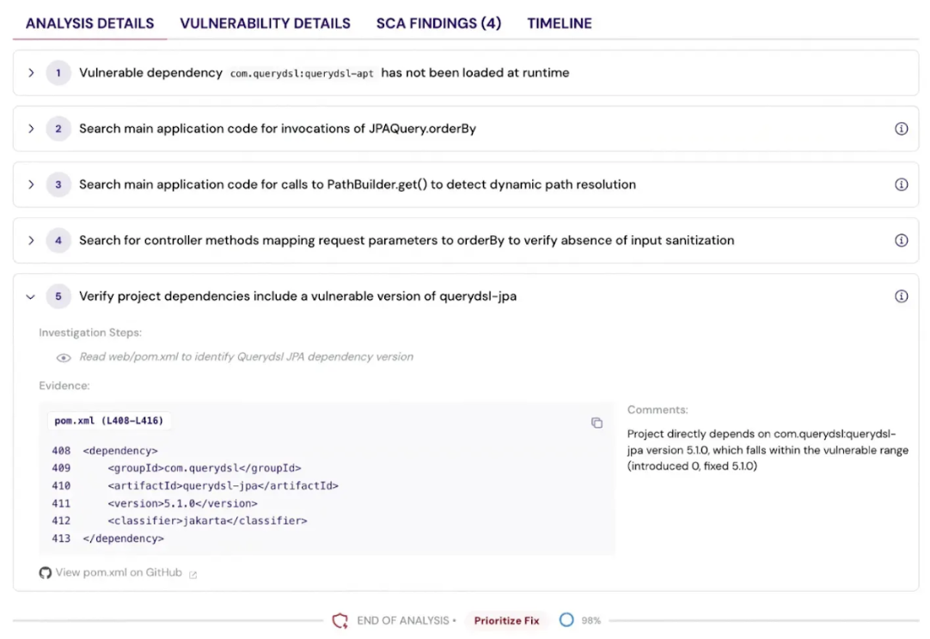This screenshot has width=930, height=639.
Task: Click the info icon on the PathBuilder.get() step
Action: click(x=902, y=184)
